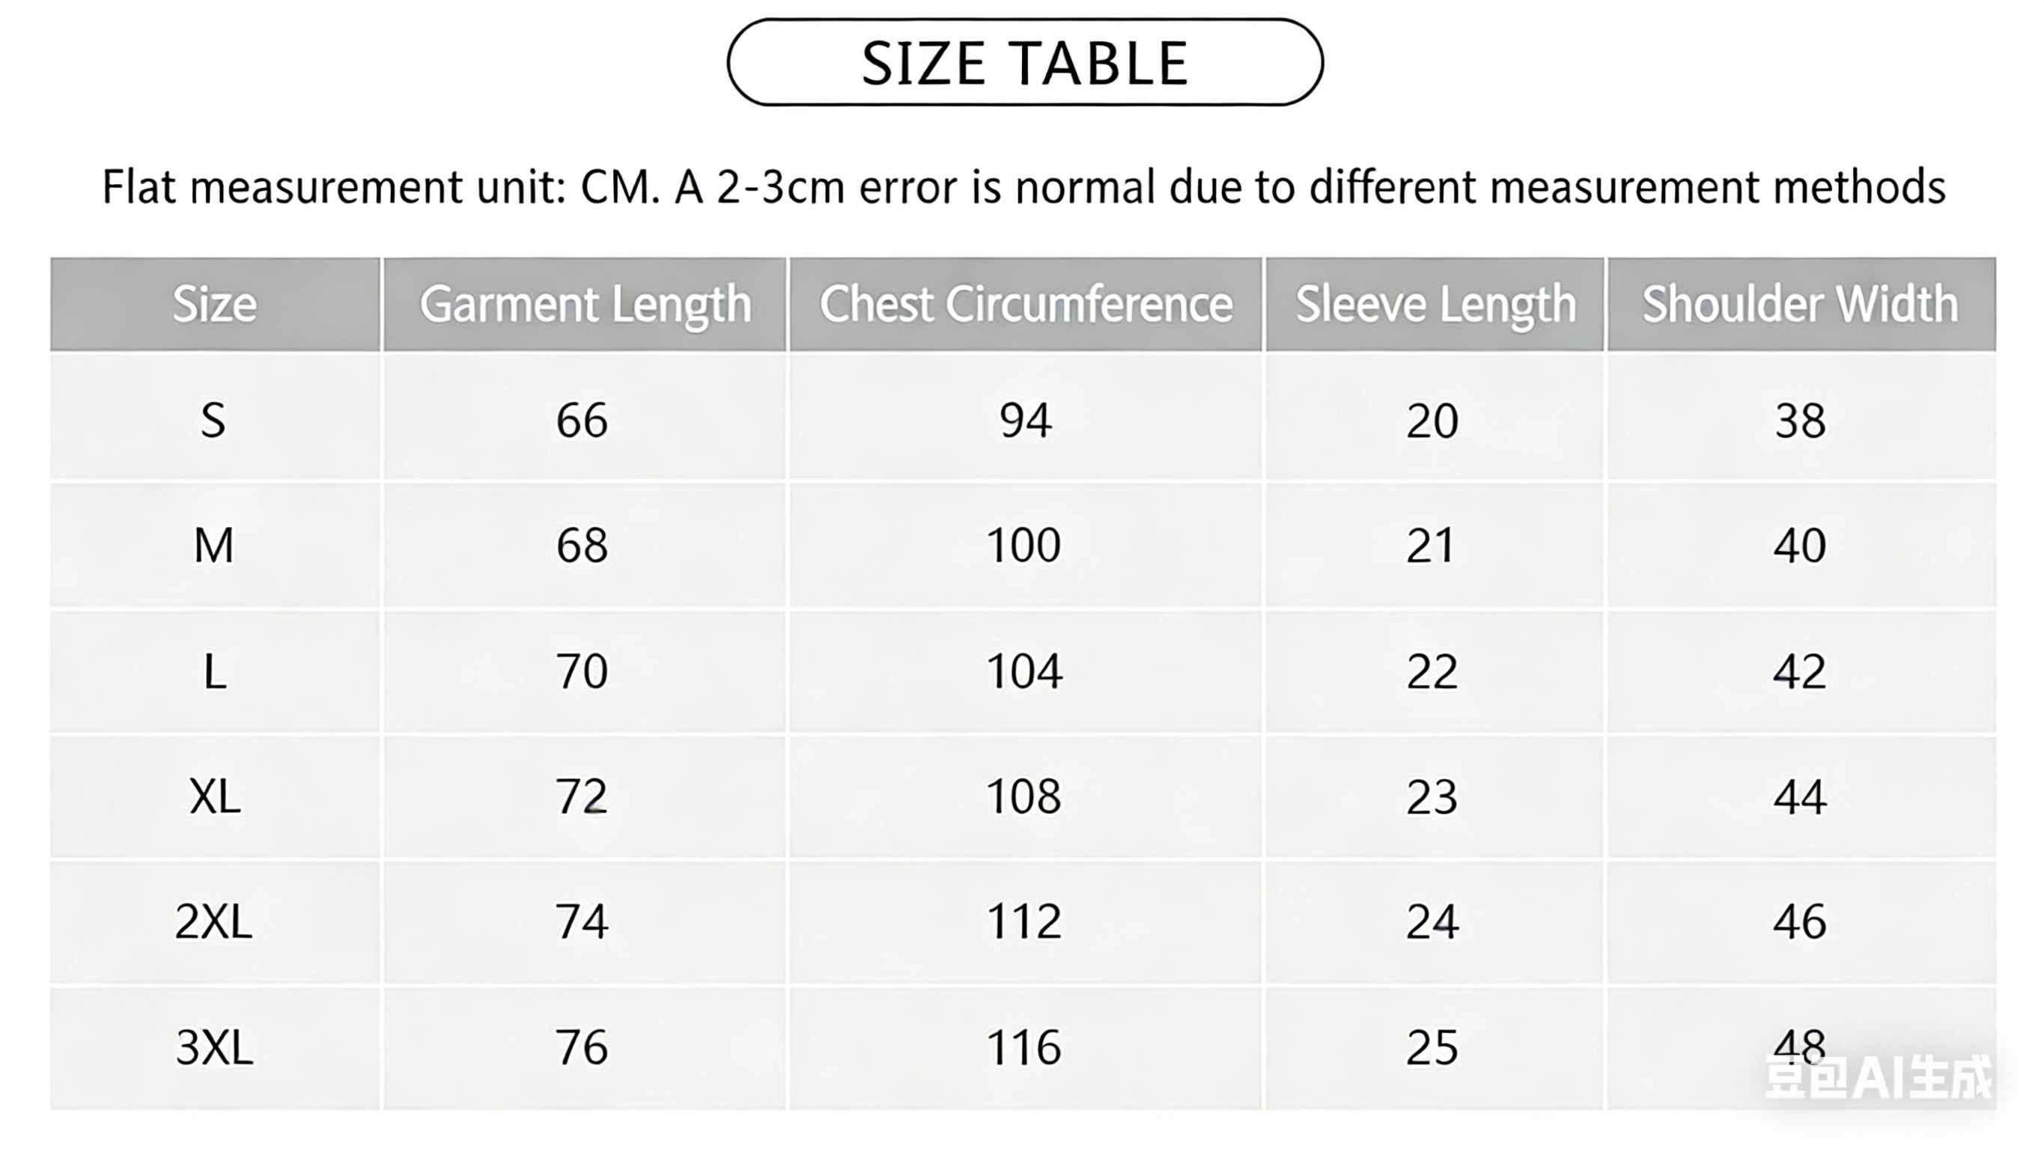Click sleeve length value 22
The height and width of the screenshot is (1149, 2044).
click(1432, 671)
